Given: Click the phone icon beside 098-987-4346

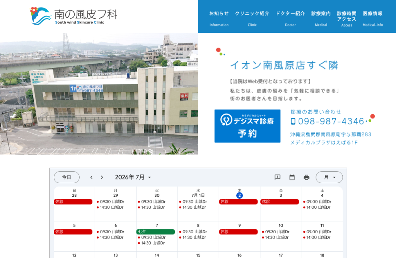Looking at the screenshot, I should pos(293,121).
